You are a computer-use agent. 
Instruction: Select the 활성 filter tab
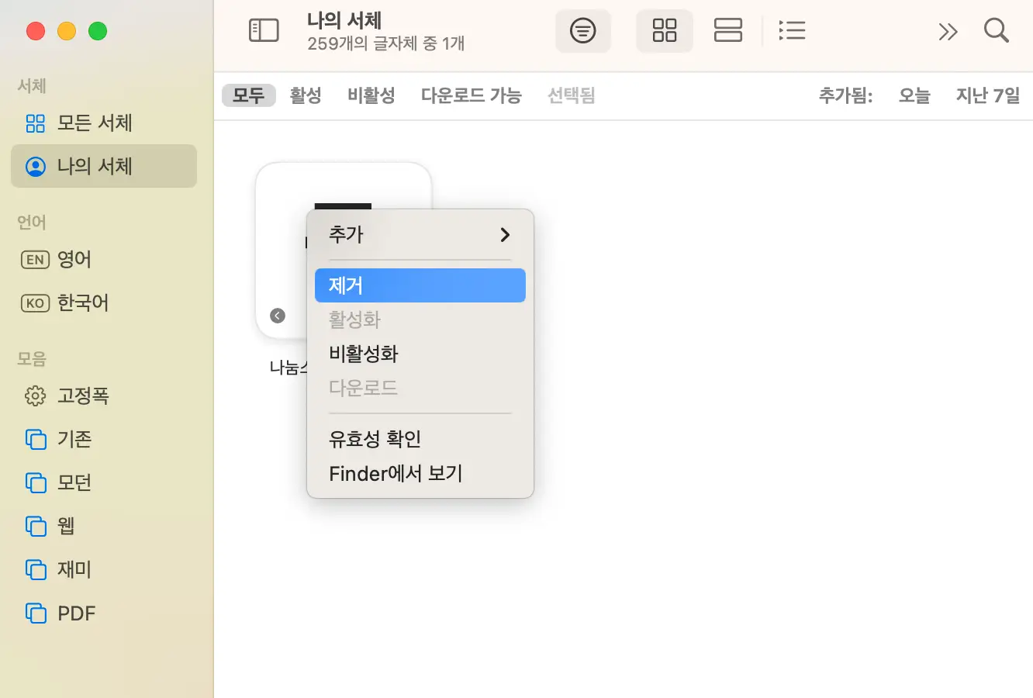pyautogui.click(x=306, y=95)
